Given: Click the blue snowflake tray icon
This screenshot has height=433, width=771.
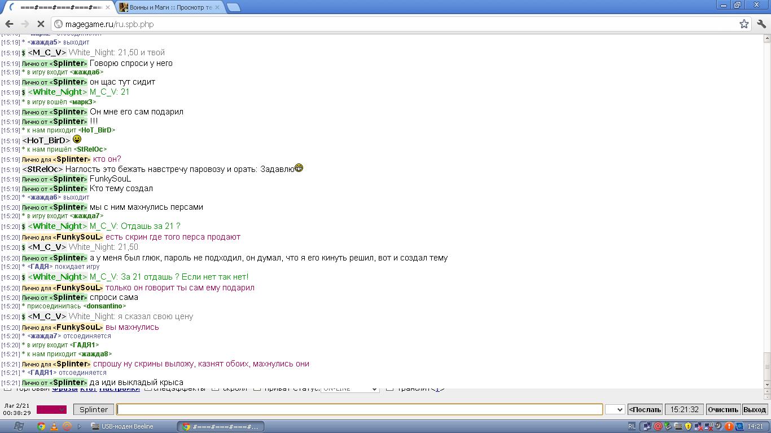Looking at the screenshot, I should (739, 427).
